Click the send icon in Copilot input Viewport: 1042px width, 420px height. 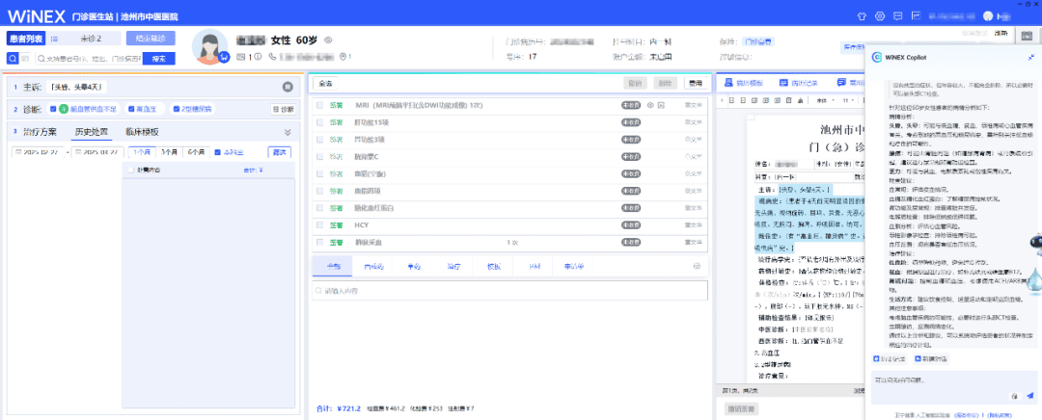point(1029,395)
